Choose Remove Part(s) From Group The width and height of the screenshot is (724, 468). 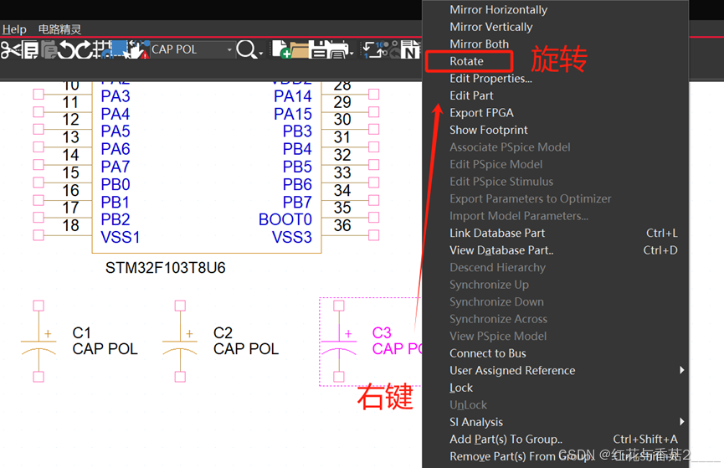tap(521, 456)
